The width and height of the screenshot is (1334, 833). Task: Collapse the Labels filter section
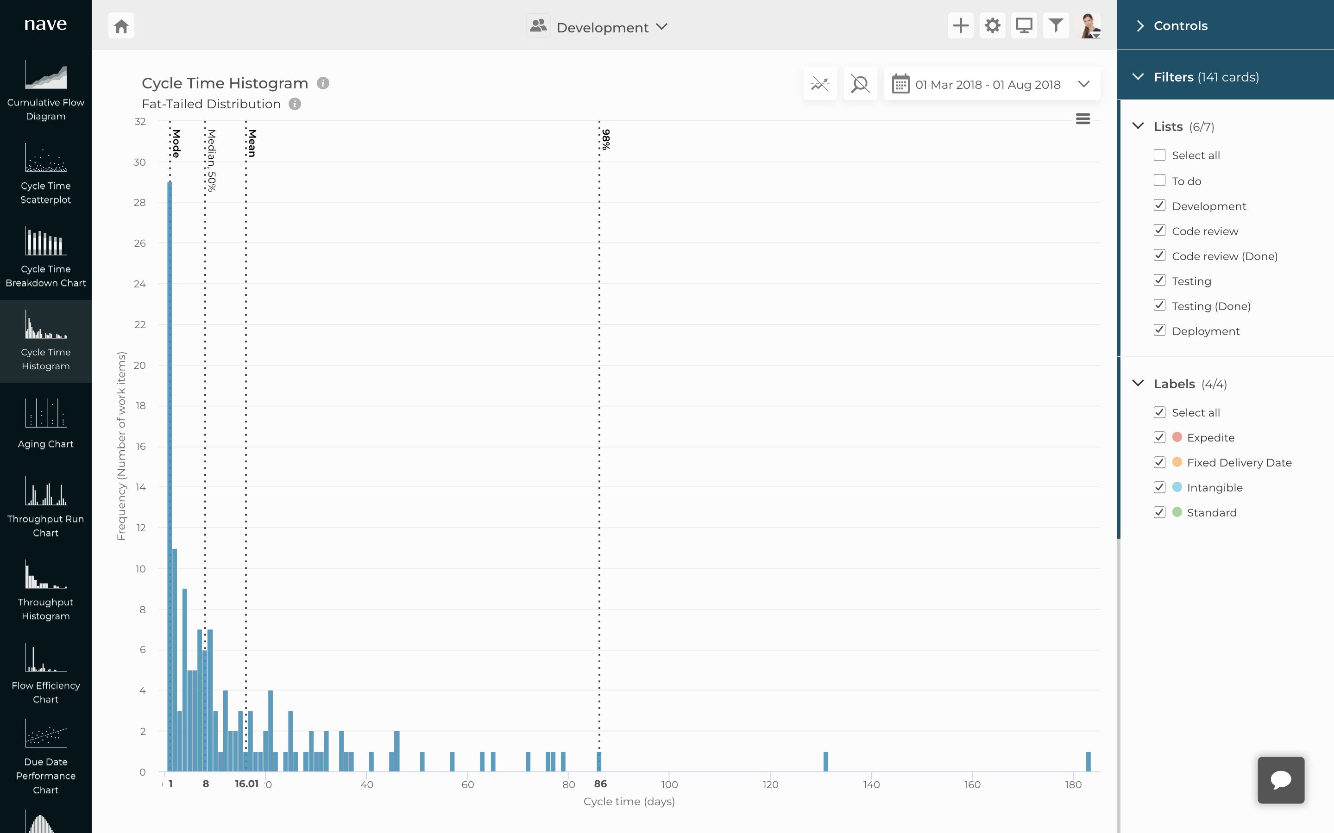coord(1139,384)
